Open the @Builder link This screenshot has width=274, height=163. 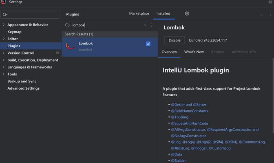click(179, 161)
